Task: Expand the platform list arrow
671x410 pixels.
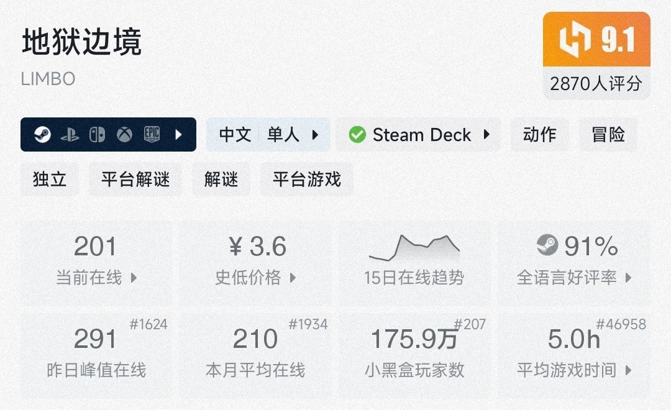Action: (179, 135)
